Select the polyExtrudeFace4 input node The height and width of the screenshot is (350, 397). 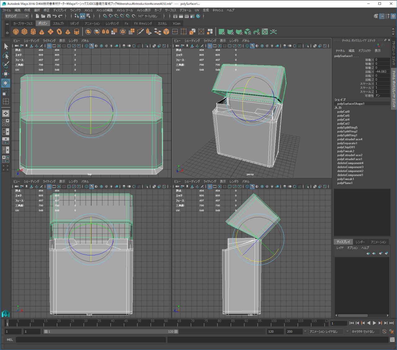click(x=350, y=139)
